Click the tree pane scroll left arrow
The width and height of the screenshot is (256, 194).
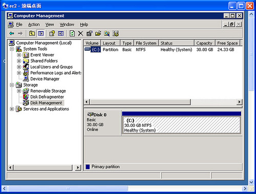coord(10,167)
